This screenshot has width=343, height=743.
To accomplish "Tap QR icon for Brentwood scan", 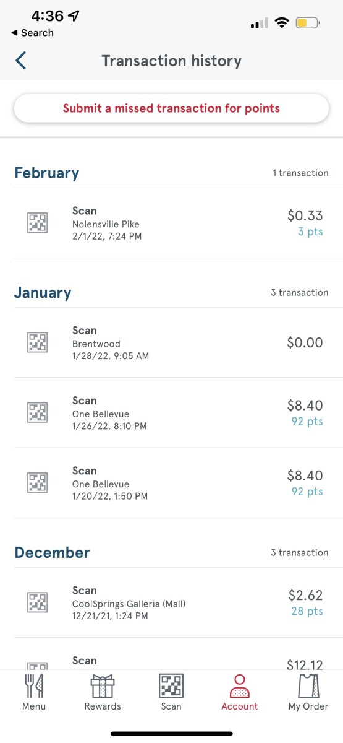I will pyautogui.click(x=38, y=342).
